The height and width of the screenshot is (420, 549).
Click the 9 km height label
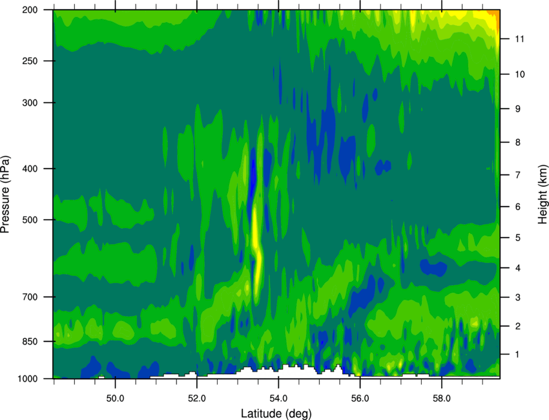[518, 109]
